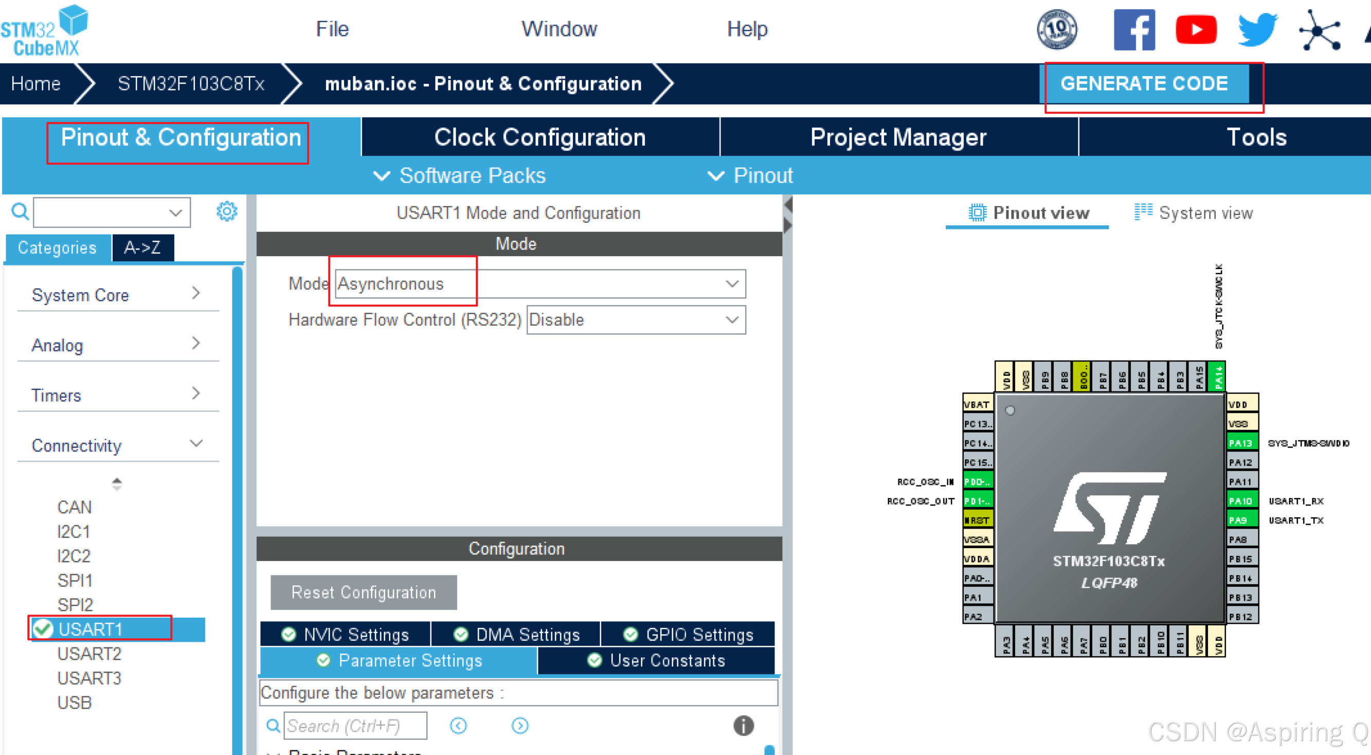Switch to System view
This screenshot has height=755, width=1371.
coord(1193,213)
